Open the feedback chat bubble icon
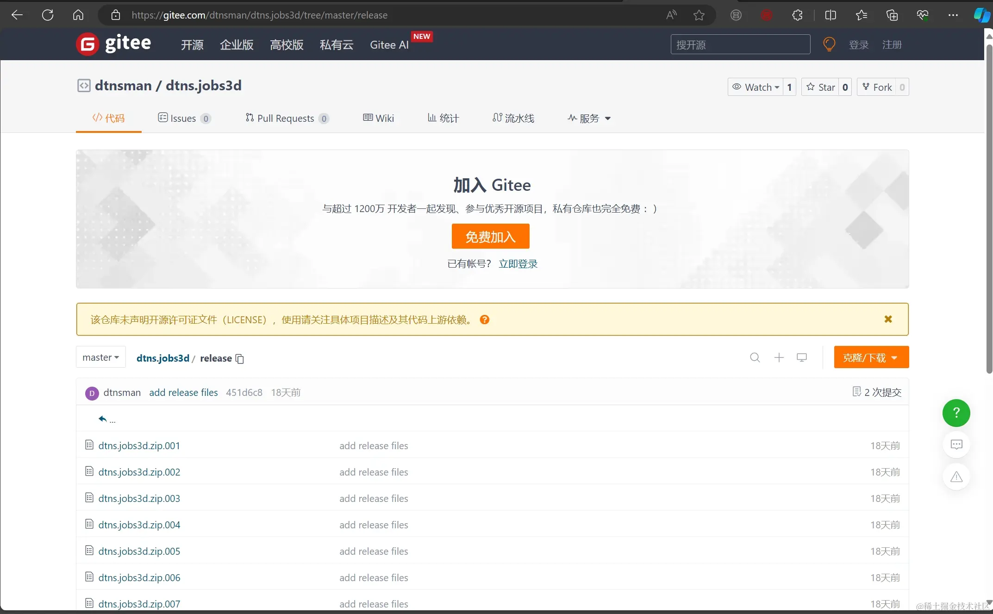 [956, 445]
